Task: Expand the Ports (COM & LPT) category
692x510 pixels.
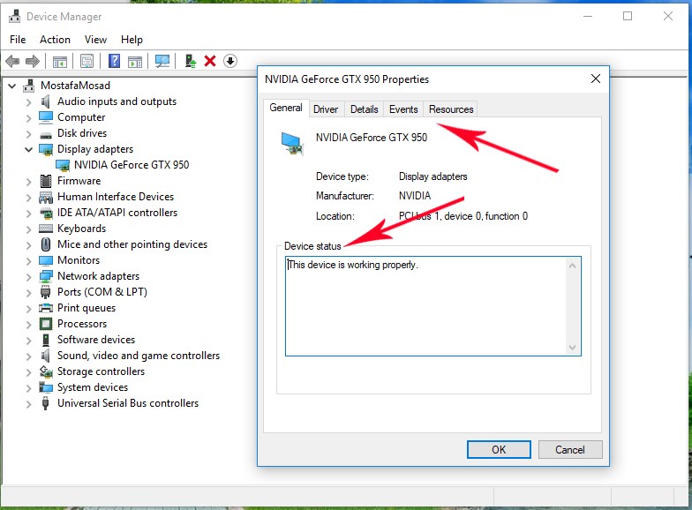Action: [28, 293]
